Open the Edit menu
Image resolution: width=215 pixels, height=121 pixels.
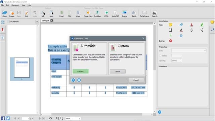(x=8, y=5)
